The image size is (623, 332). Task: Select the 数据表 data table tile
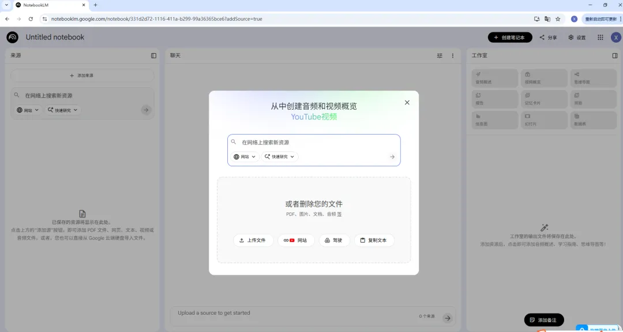coord(593,120)
